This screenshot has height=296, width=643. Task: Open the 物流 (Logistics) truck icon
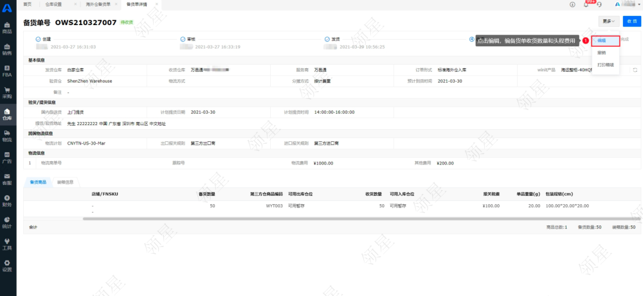7,135
